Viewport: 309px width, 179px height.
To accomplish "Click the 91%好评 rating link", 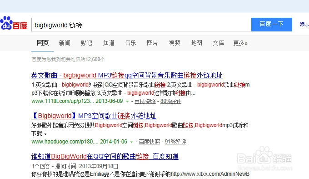I will point(175,142).
